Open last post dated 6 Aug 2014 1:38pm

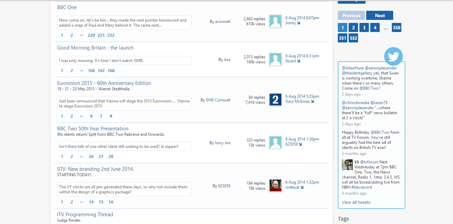[x=302, y=139]
